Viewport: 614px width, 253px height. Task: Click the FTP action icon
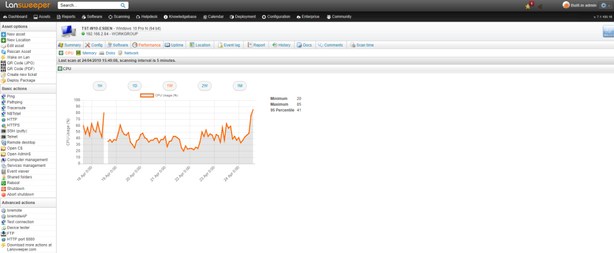4,233
